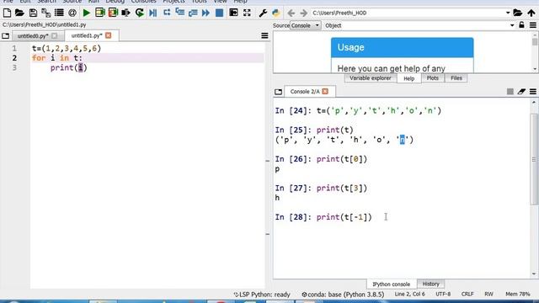Click the conda: base (Python 3.8.5) status entry

tap(343, 295)
